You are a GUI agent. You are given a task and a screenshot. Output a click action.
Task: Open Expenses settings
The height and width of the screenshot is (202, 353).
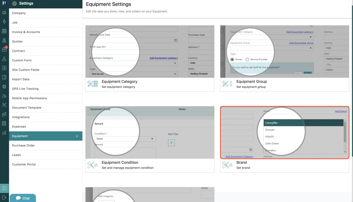[x=46, y=127]
